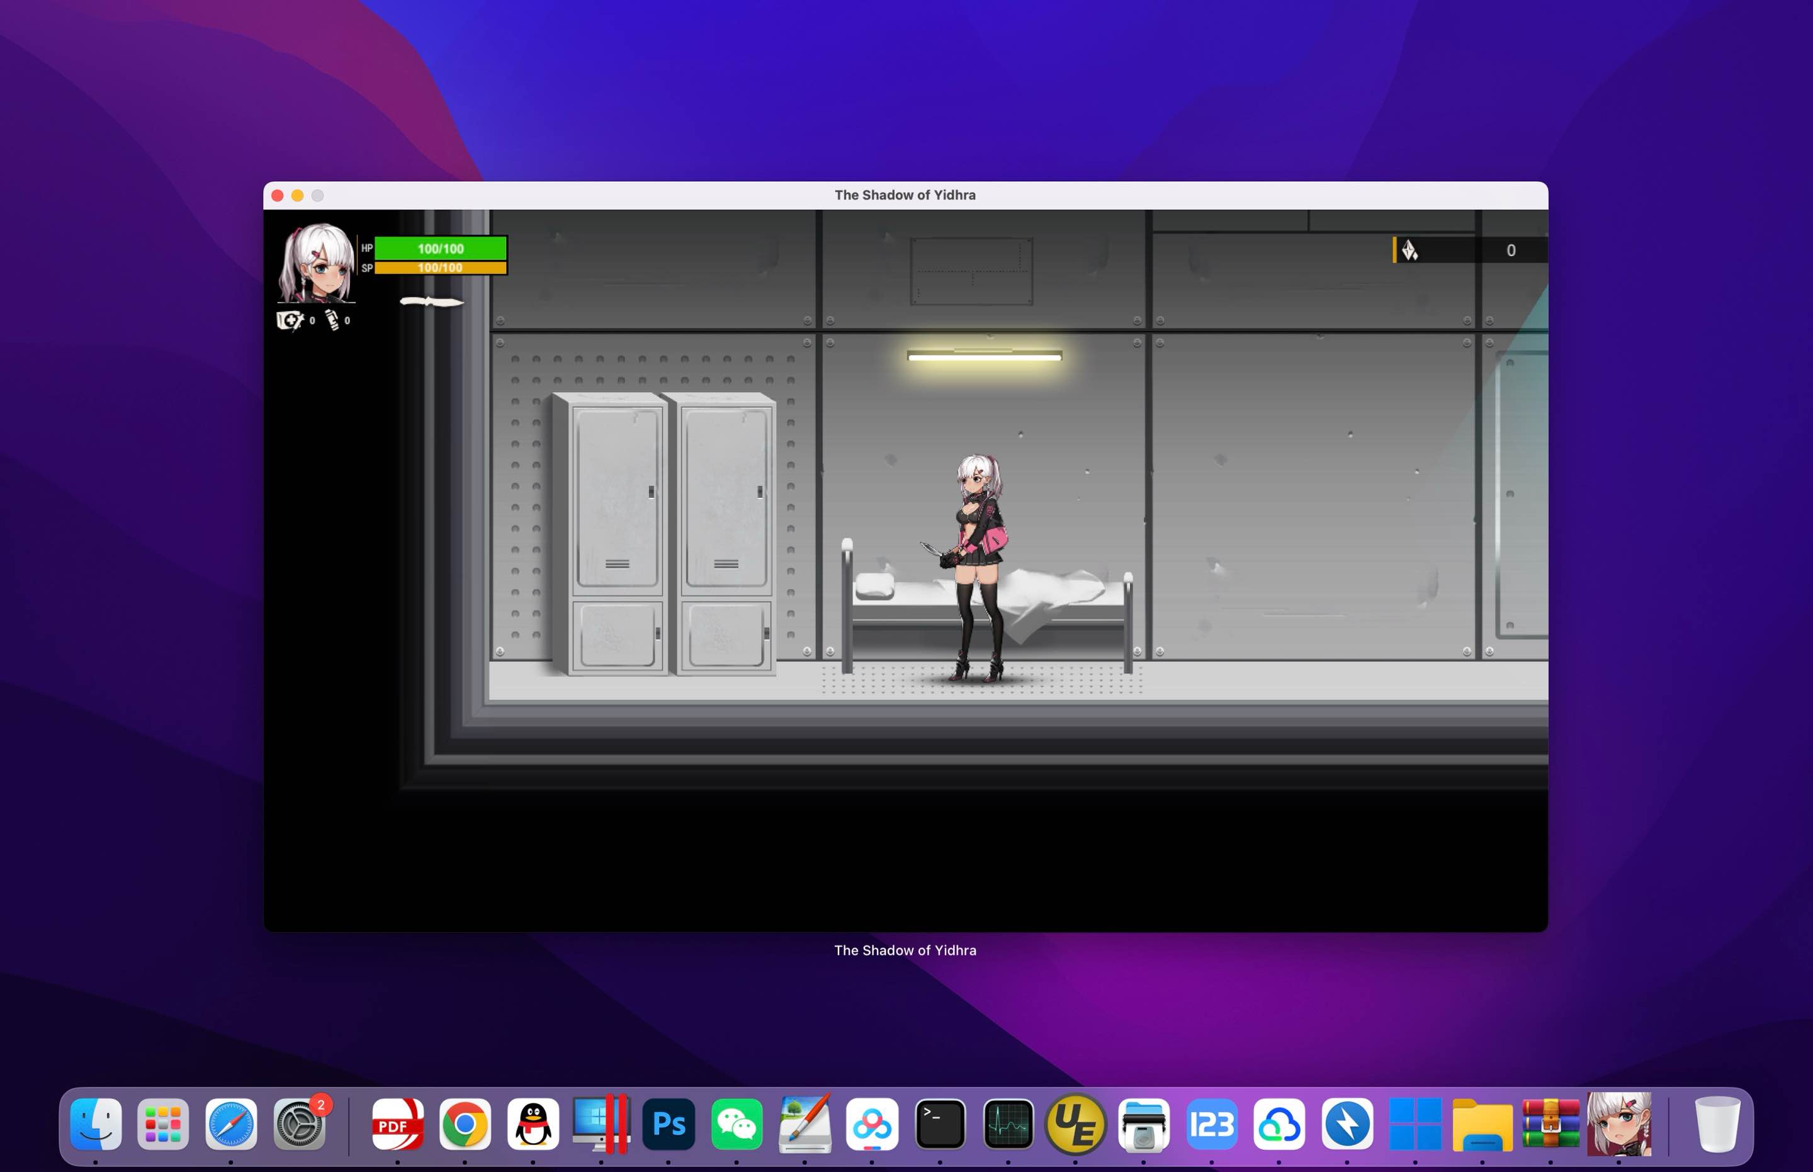Image resolution: width=1813 pixels, height=1172 pixels.
Task: Open Activity Monitor from the dock
Action: [1008, 1124]
